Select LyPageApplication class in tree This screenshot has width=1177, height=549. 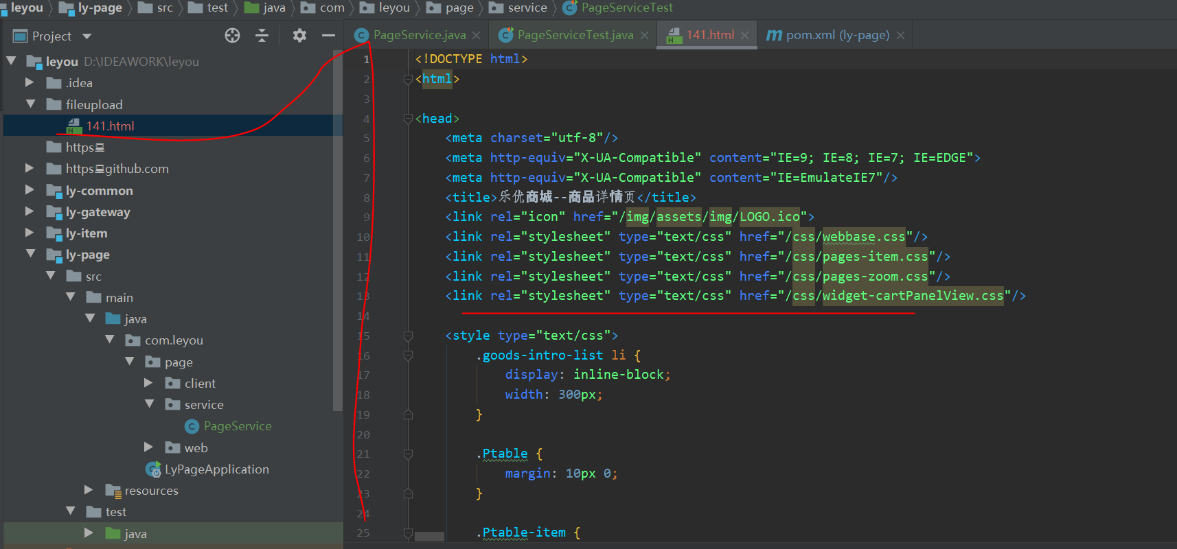216,469
